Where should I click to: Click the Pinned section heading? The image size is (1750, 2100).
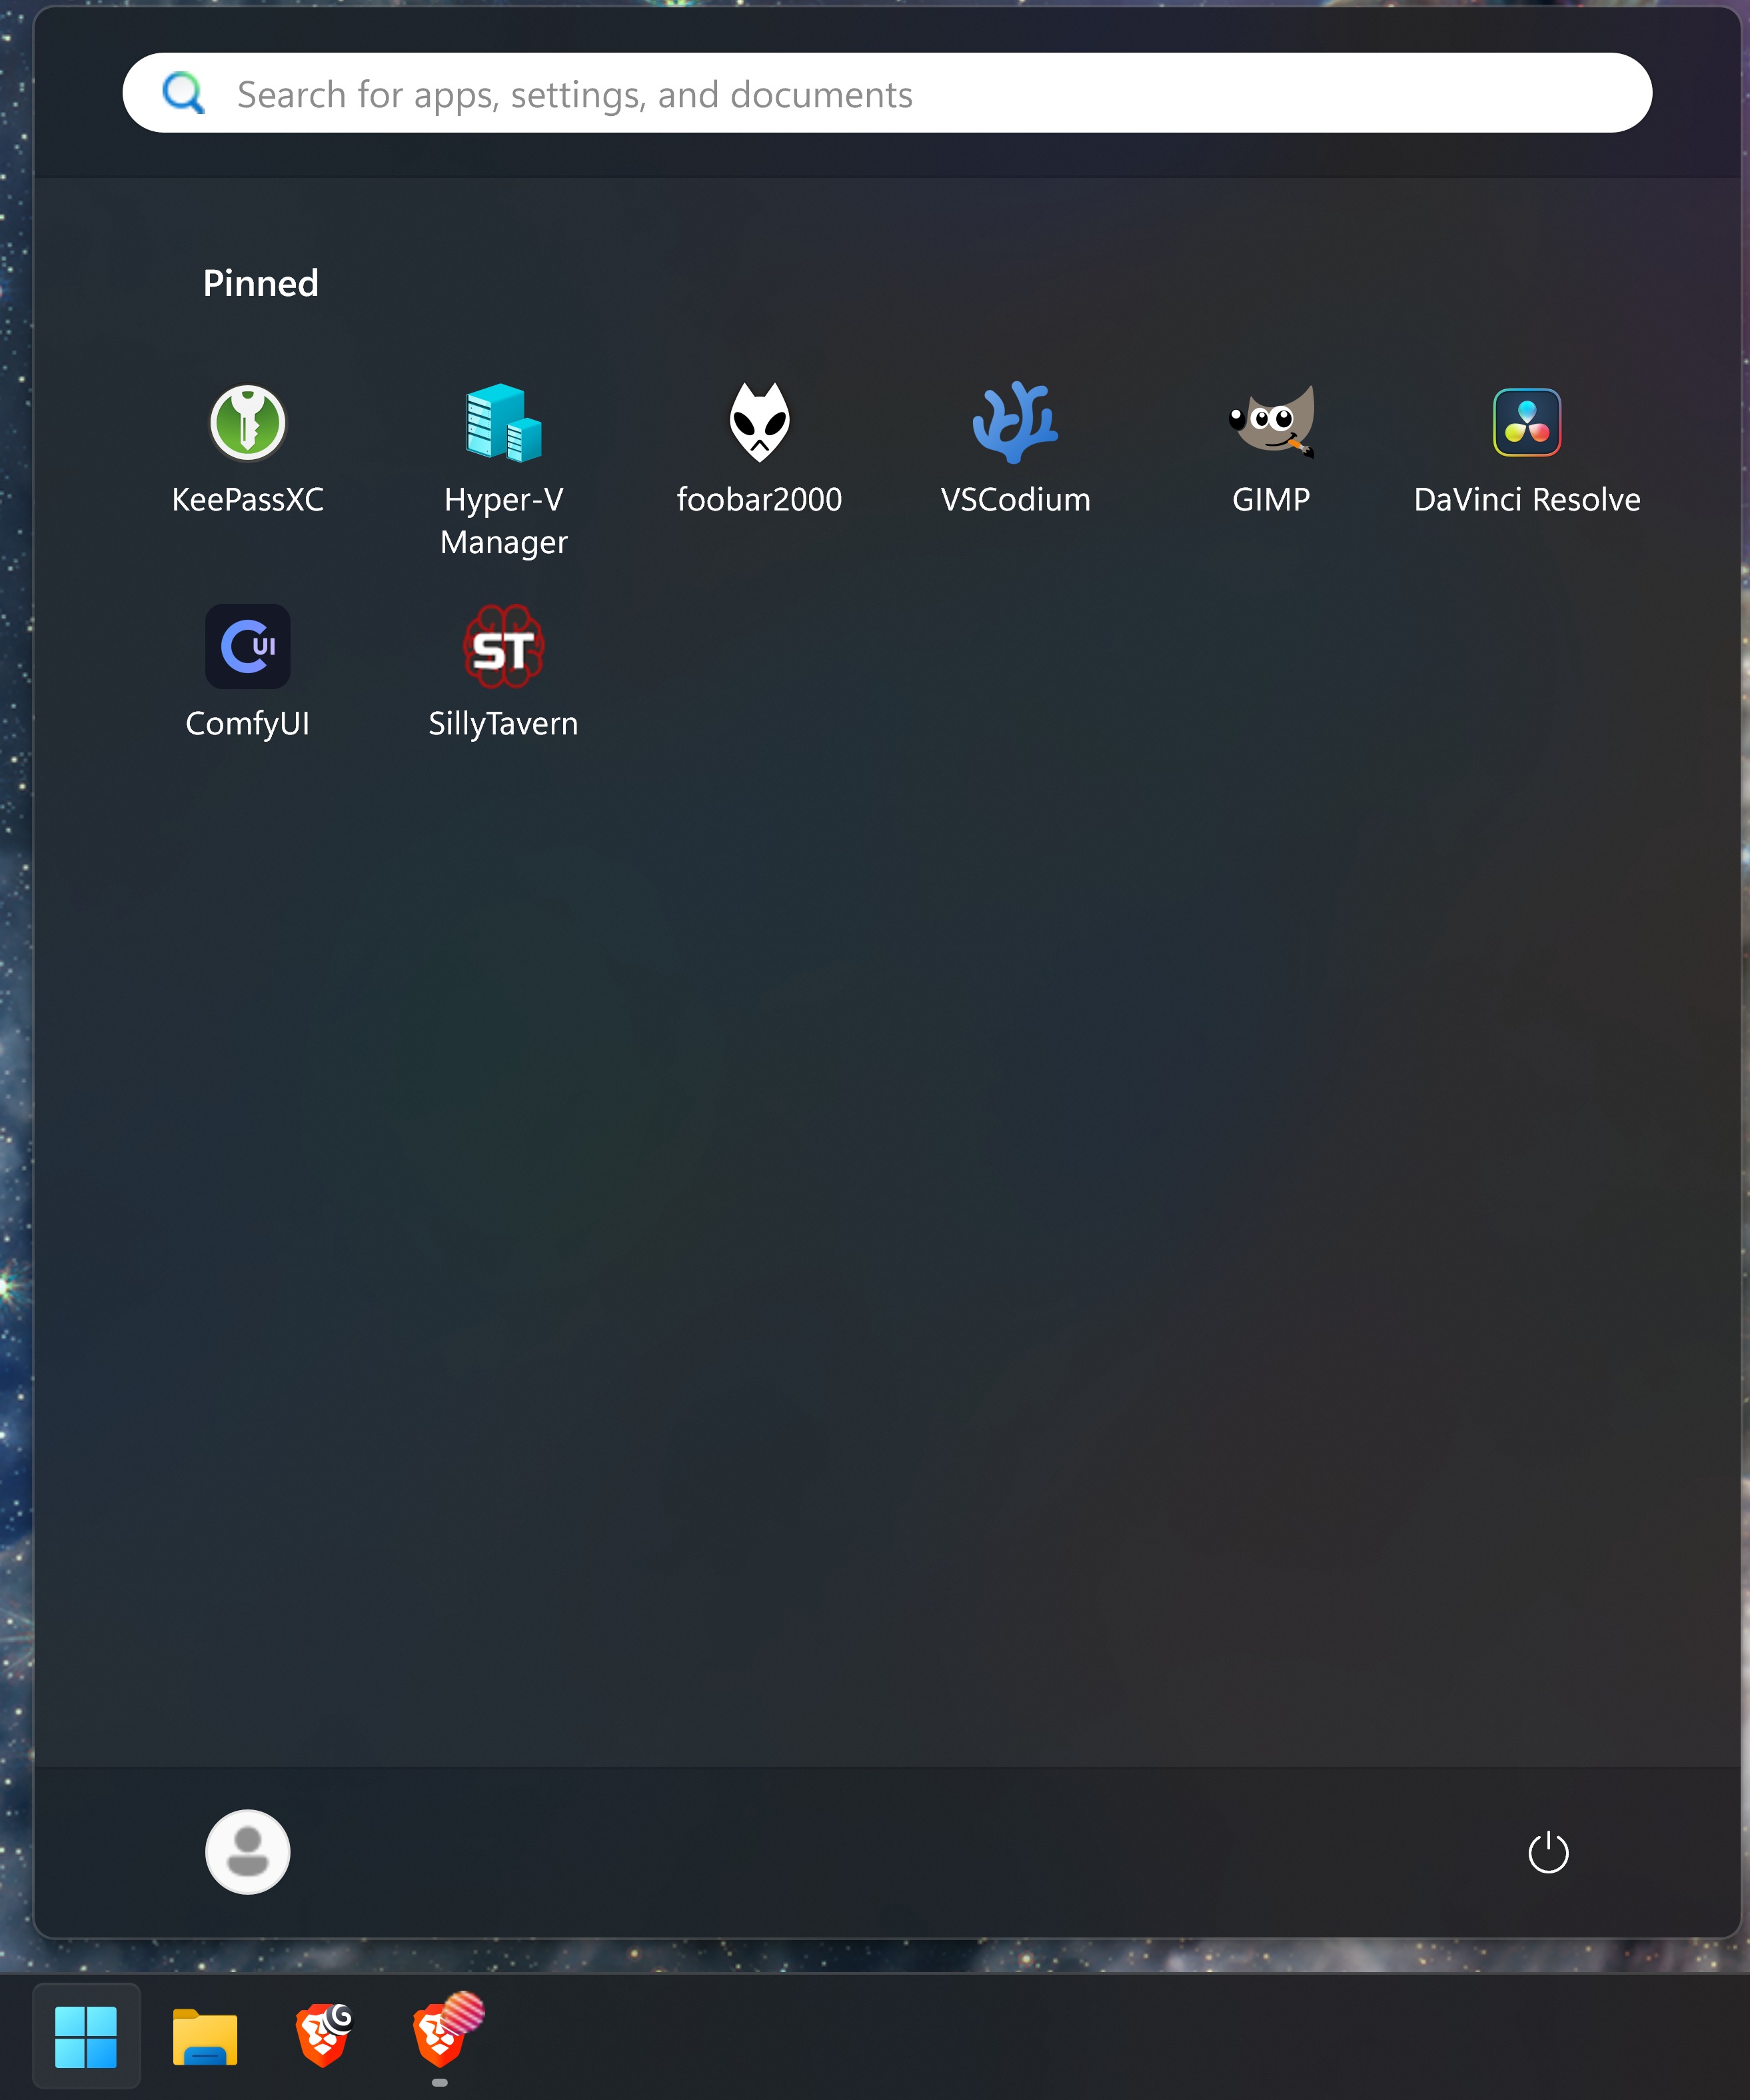(261, 283)
